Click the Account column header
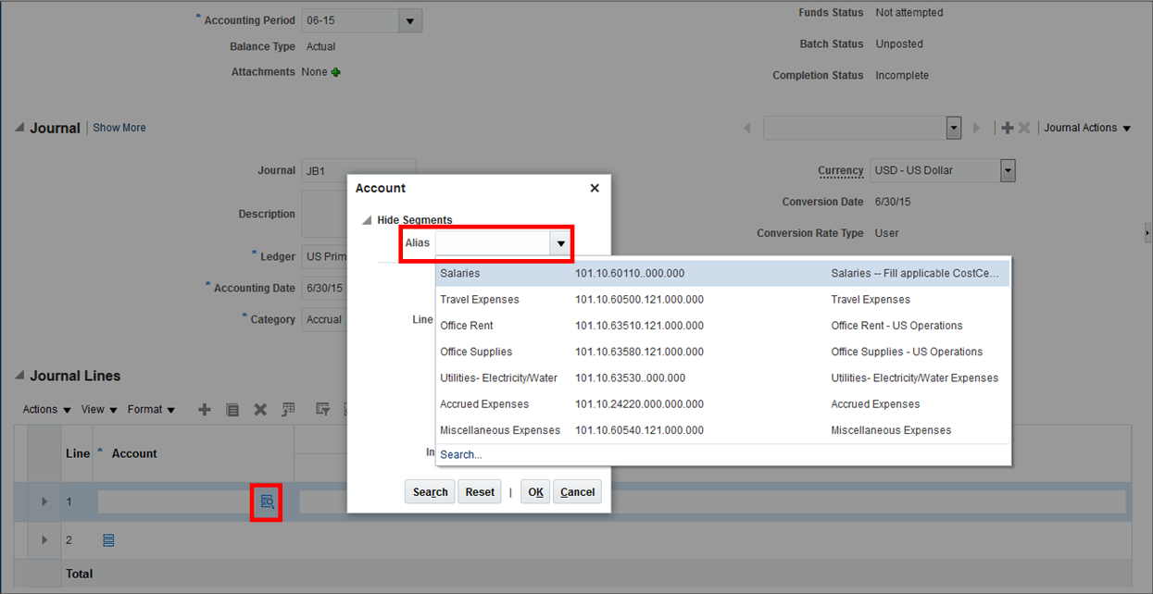Viewport: 1153px width, 594px height. [134, 453]
